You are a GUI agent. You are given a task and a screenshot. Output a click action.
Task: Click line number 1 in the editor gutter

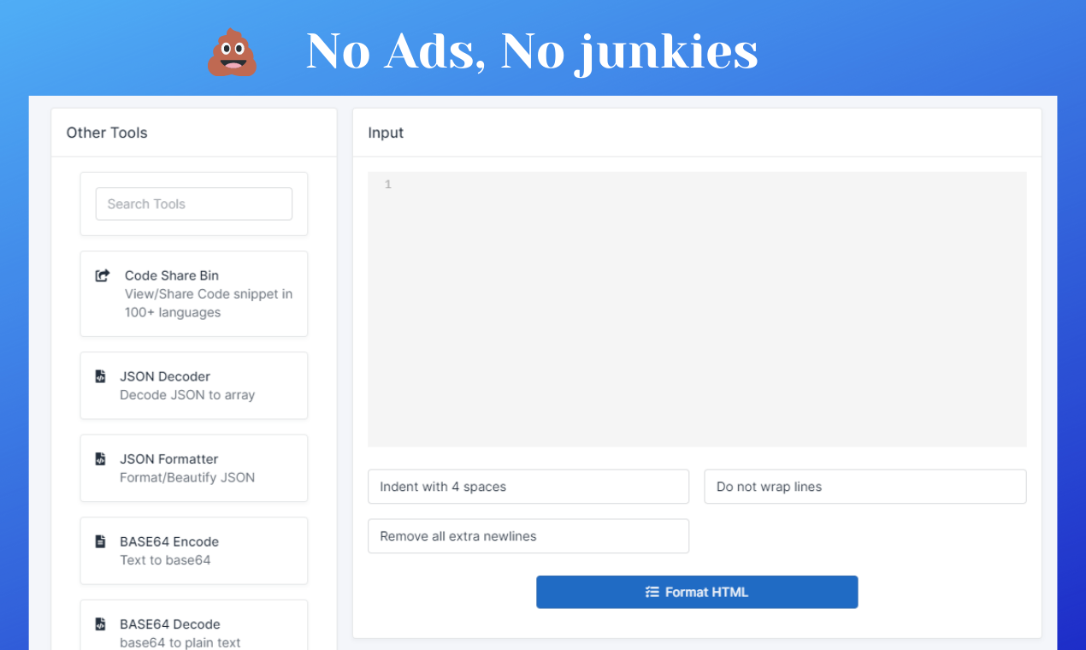388,185
